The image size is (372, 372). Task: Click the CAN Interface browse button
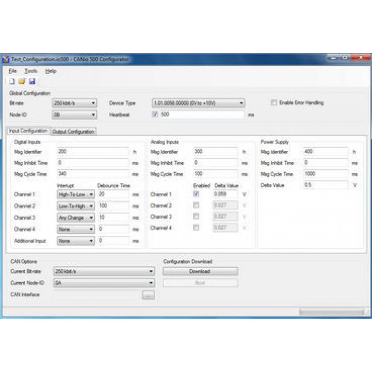148,294
